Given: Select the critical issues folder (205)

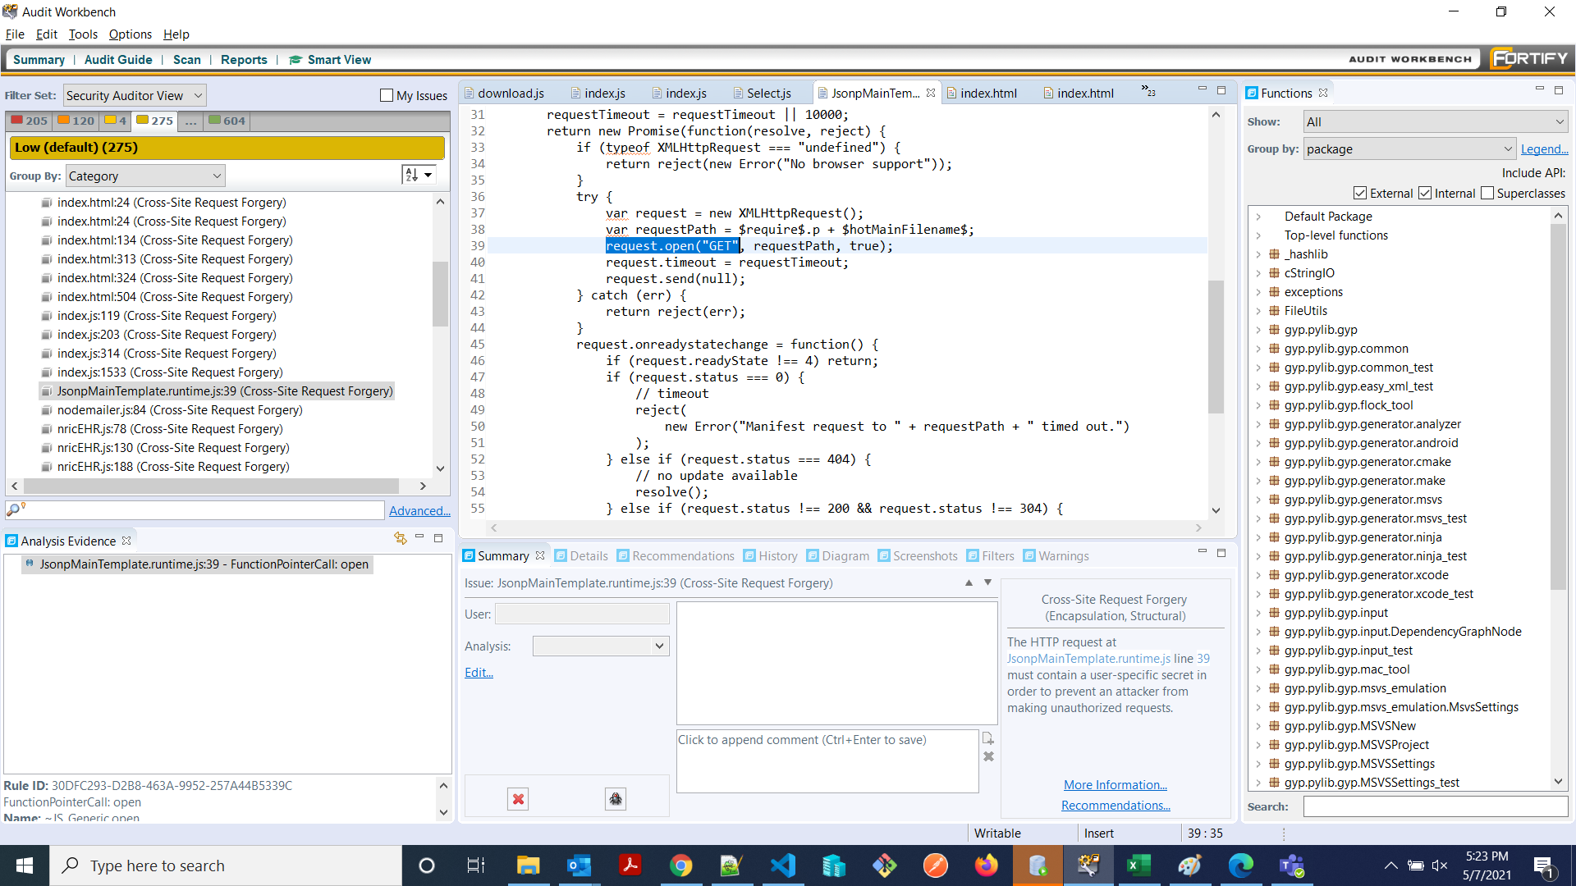Looking at the screenshot, I should [30, 121].
